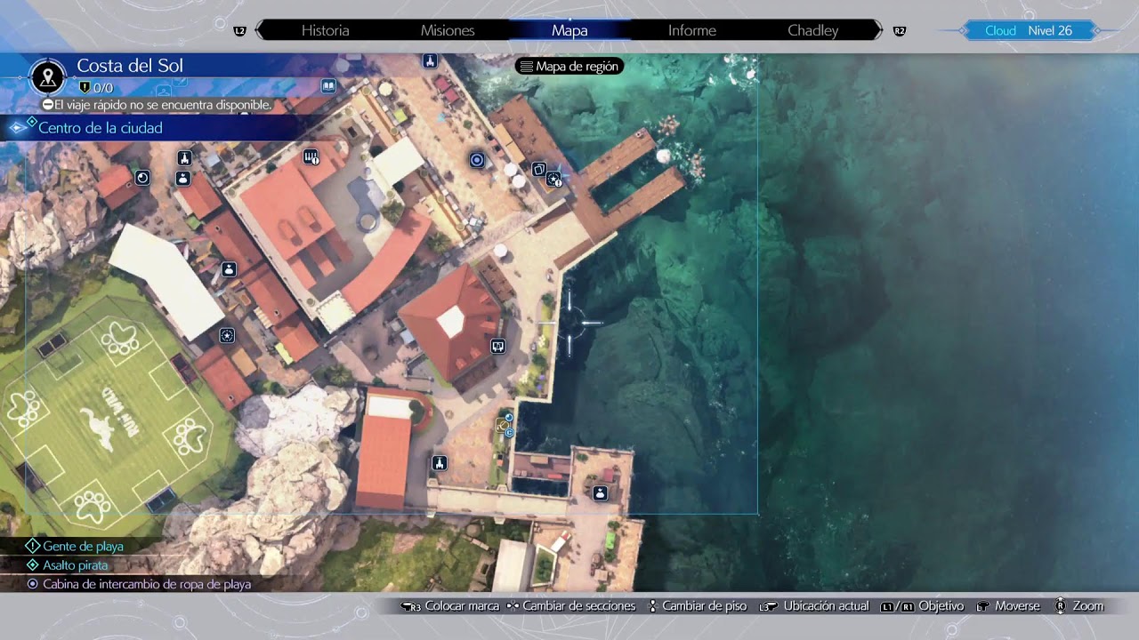Switch to the Misiones tab
1139x640 pixels.
448,30
